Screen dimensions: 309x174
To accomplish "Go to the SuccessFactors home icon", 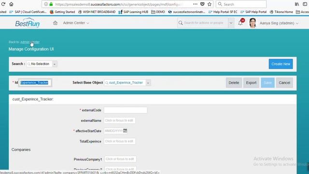I will tap(55, 23).
